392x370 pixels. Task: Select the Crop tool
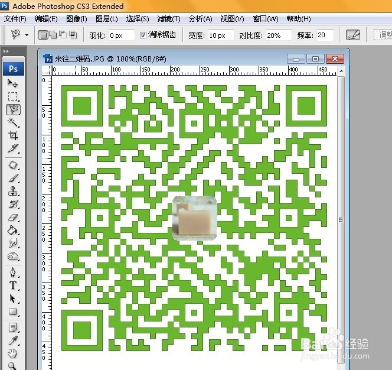[13, 135]
